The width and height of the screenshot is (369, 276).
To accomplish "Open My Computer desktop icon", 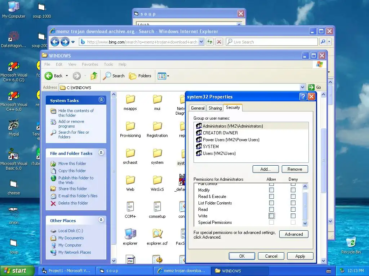I will (14, 9).
